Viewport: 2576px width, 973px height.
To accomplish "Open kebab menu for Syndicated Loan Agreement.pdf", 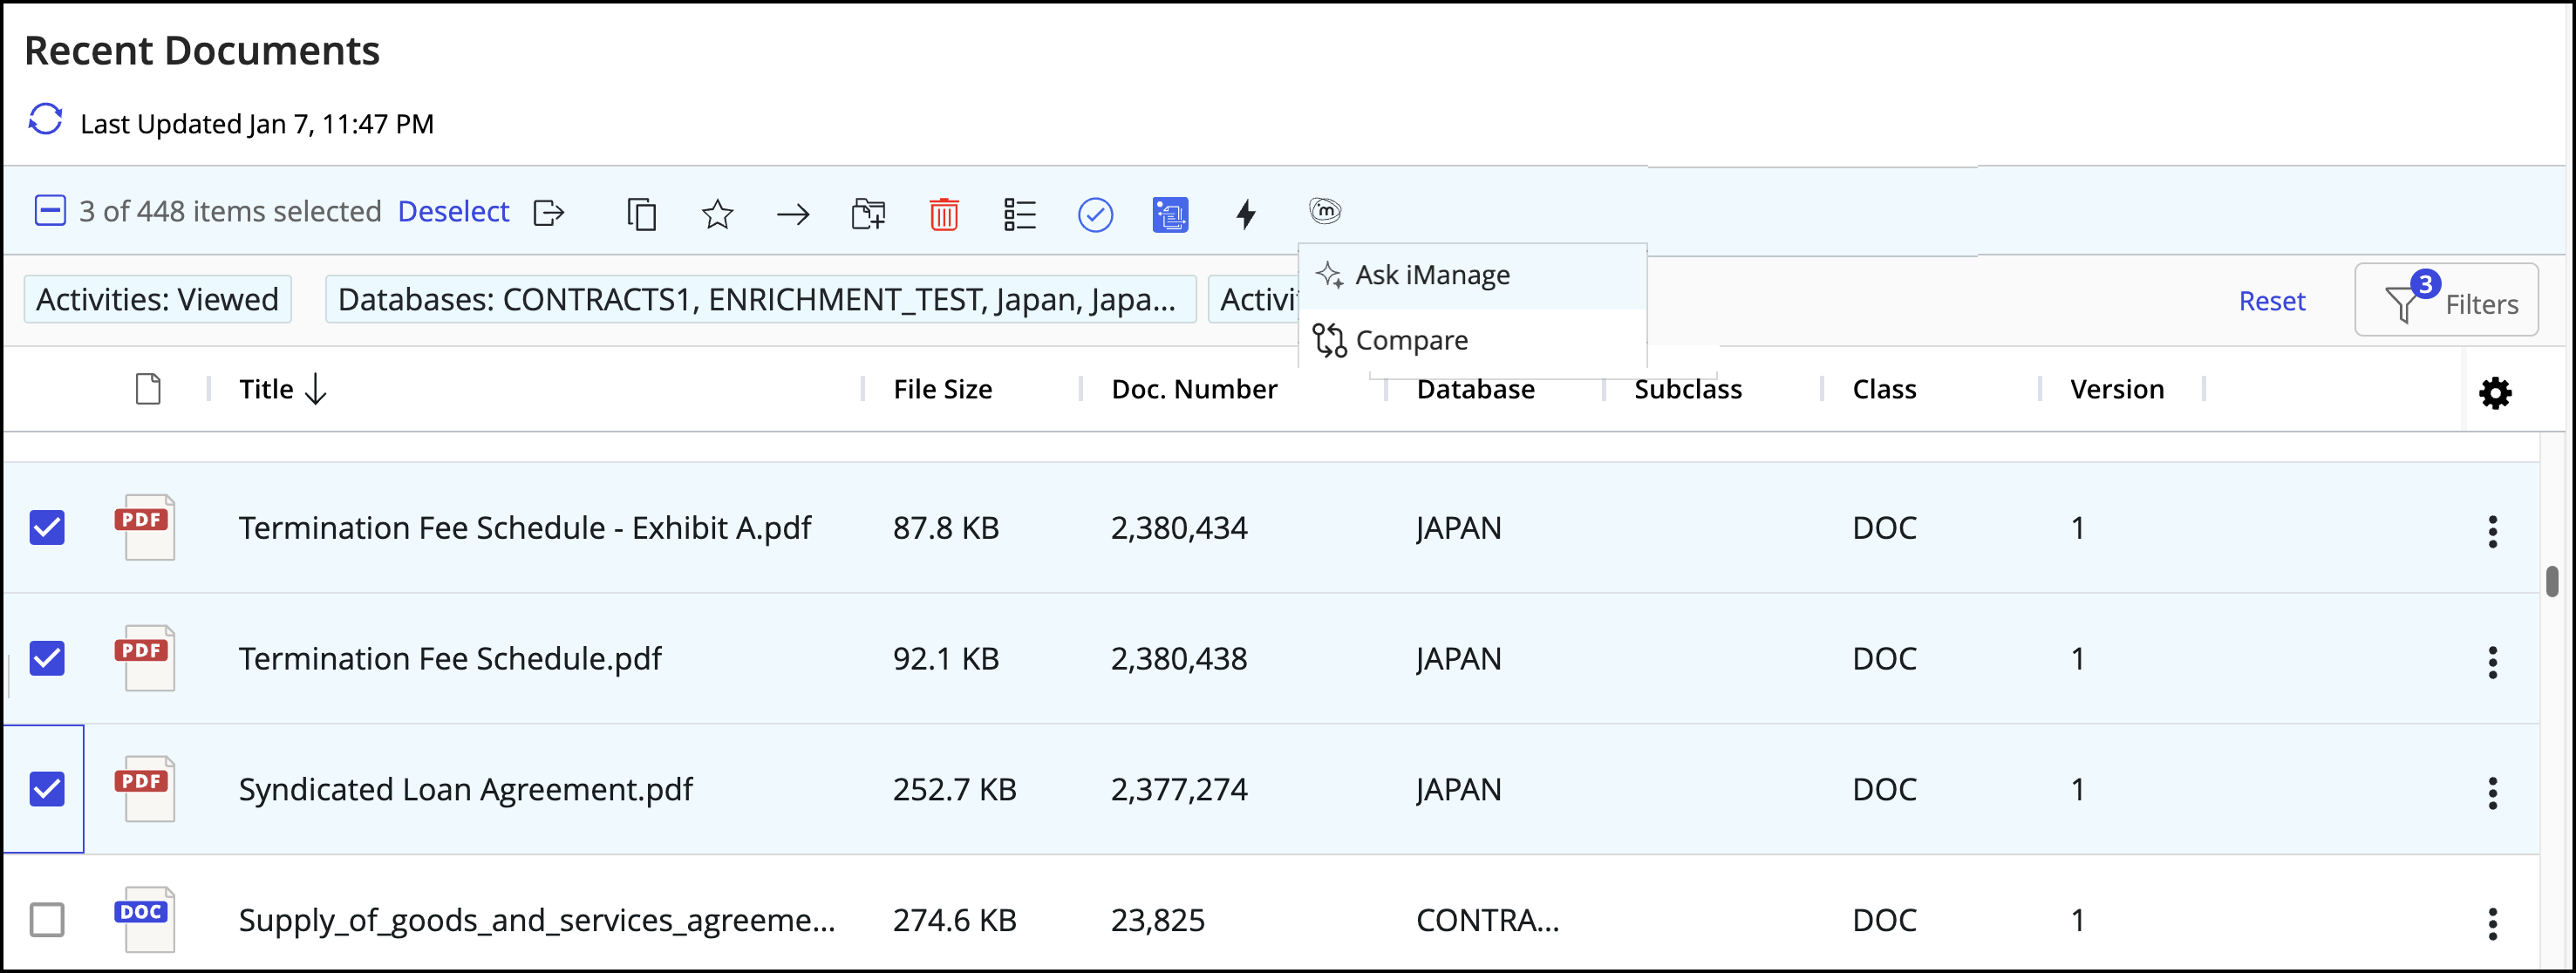I will 2492,792.
